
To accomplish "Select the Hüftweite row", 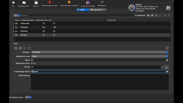I will (x=91, y=27).
